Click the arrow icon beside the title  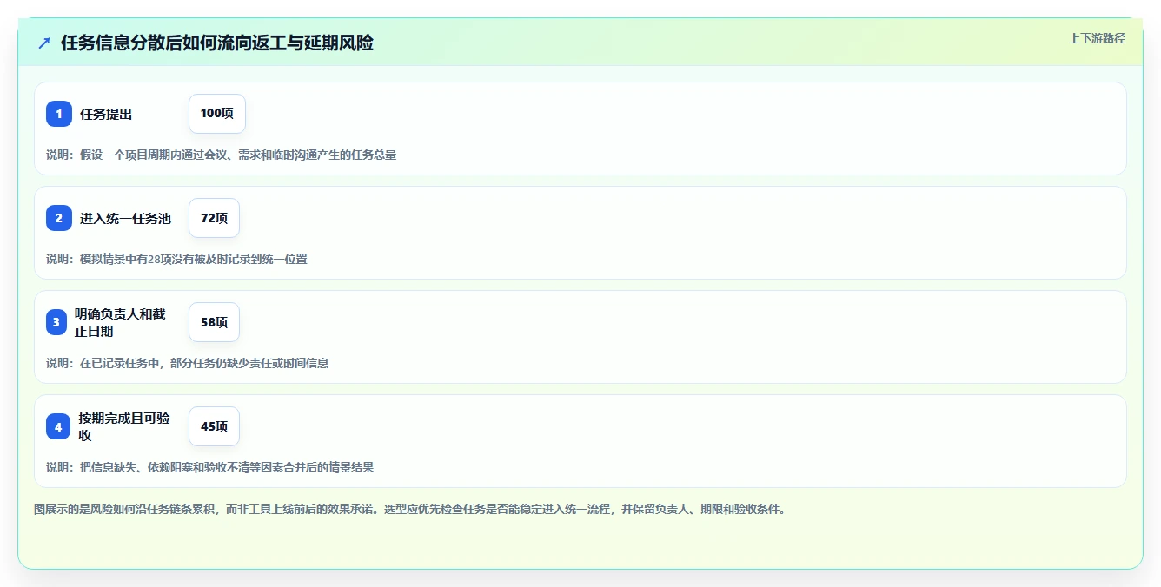point(44,43)
